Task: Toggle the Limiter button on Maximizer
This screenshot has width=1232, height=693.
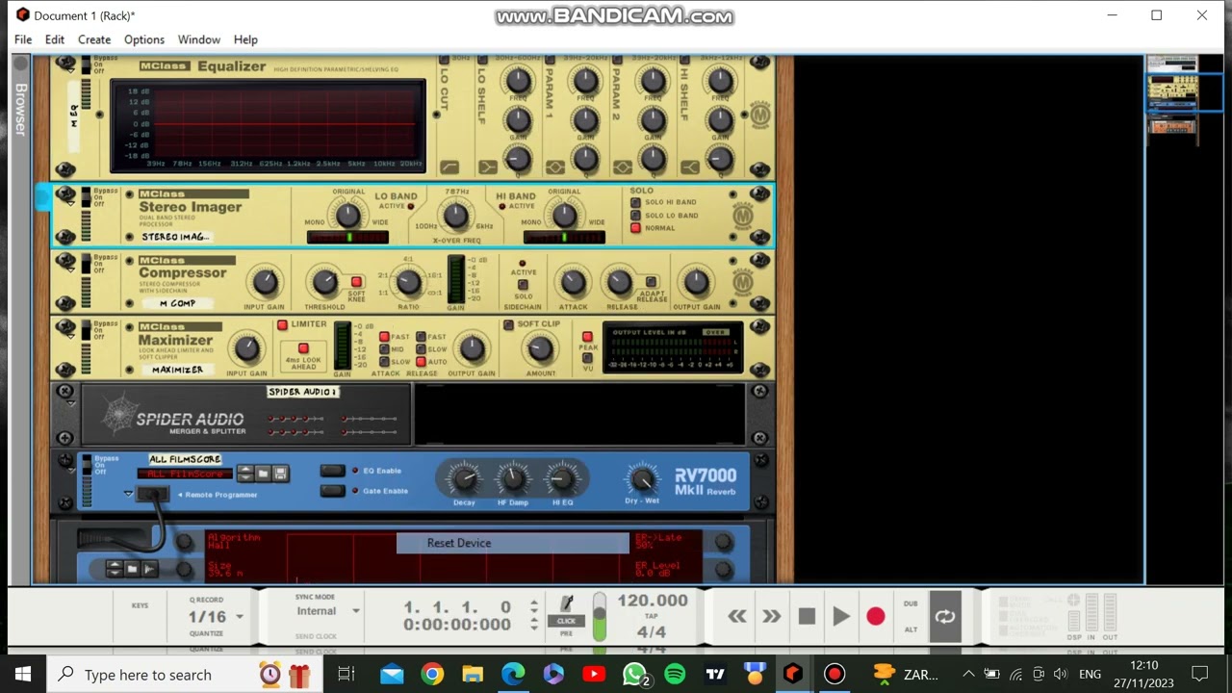Action: pos(282,325)
